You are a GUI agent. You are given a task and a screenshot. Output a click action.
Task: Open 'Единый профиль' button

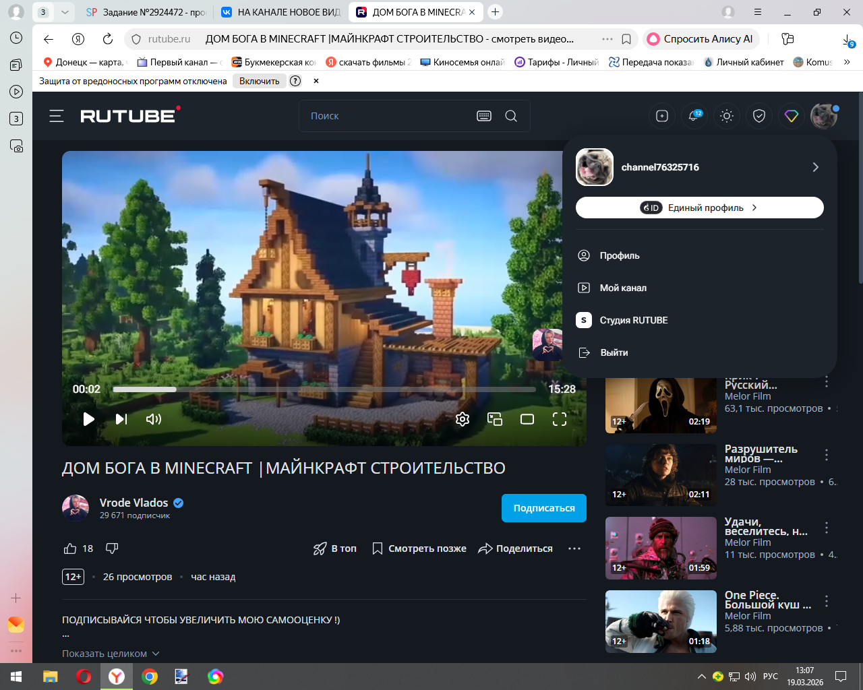pyautogui.click(x=700, y=208)
